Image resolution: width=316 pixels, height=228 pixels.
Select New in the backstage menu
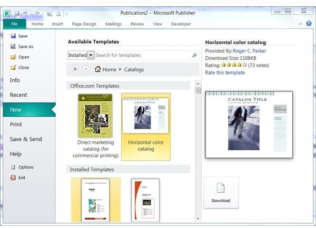pyautogui.click(x=29, y=110)
